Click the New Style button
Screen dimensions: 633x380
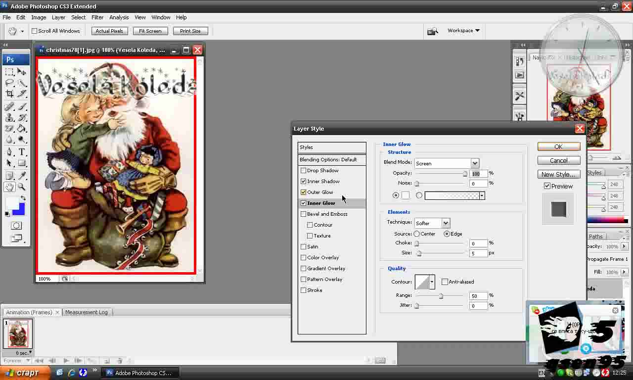[558, 175]
